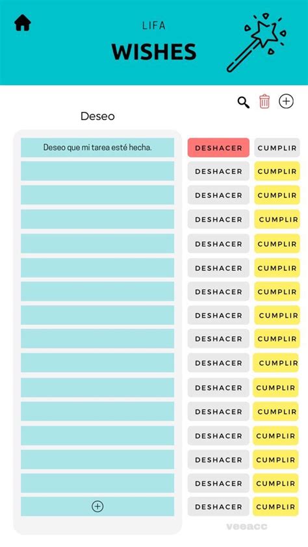The width and height of the screenshot is (308, 547).
Task: Click the WISHES title heading
Action: pos(154,51)
